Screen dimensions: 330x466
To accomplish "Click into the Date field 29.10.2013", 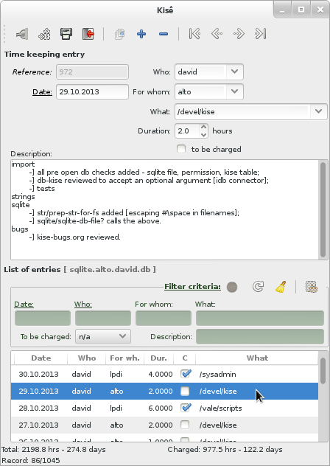I will tap(92, 92).
